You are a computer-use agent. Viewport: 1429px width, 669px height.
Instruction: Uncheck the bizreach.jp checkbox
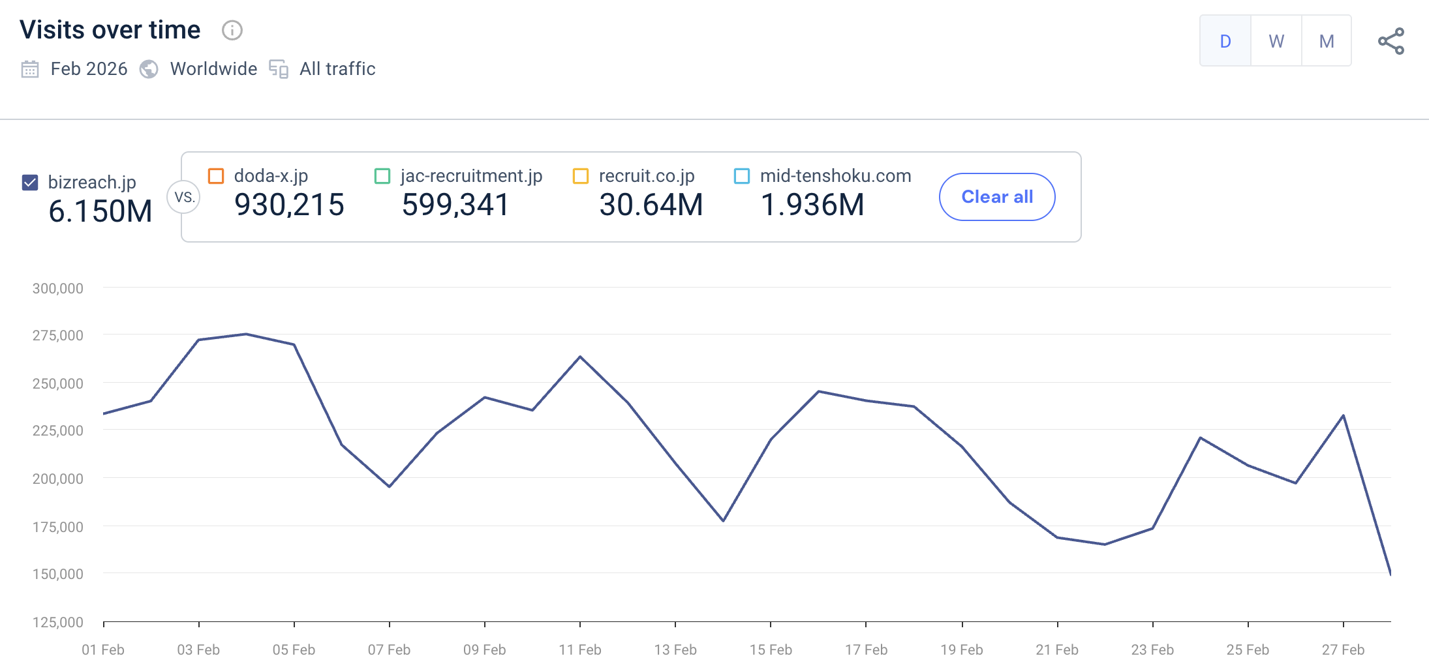click(x=30, y=183)
